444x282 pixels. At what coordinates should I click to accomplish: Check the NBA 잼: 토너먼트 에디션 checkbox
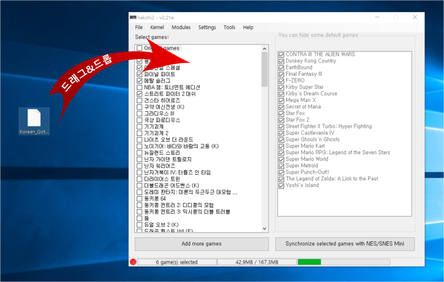click(140, 87)
